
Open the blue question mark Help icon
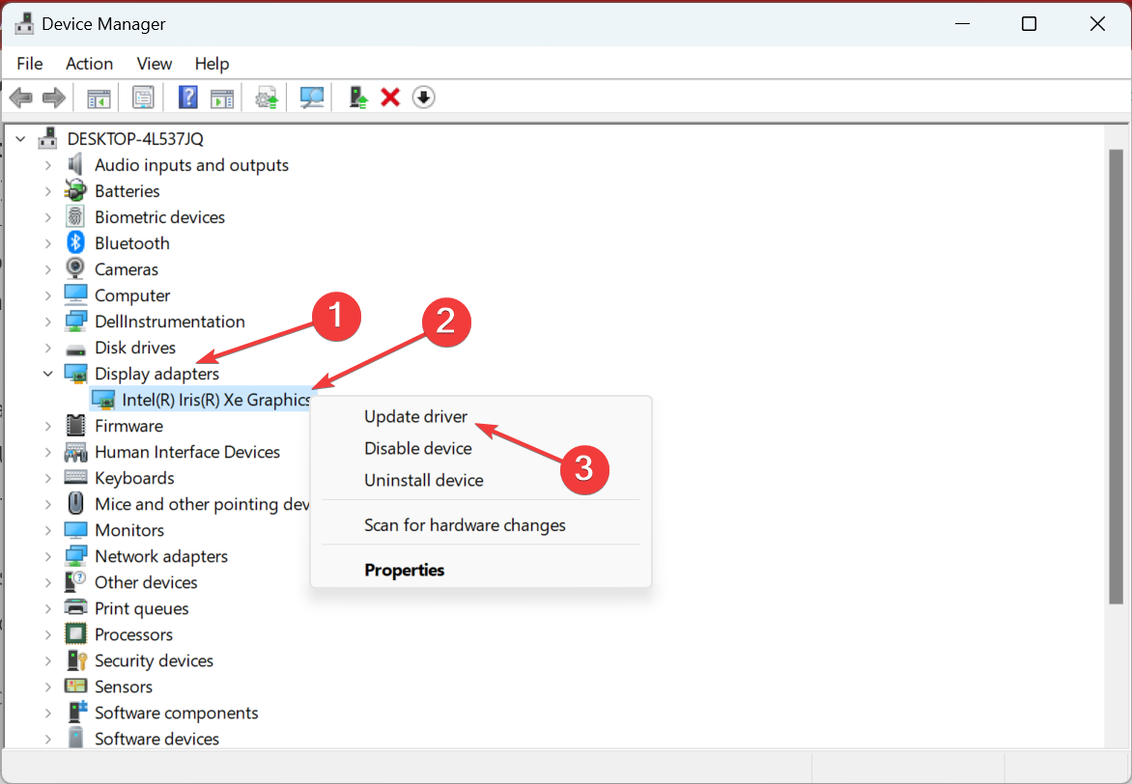point(187,98)
